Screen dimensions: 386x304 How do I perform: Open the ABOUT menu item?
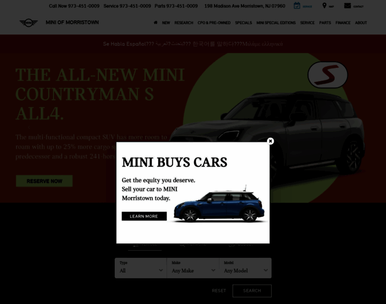click(x=361, y=23)
